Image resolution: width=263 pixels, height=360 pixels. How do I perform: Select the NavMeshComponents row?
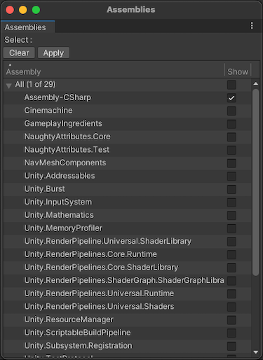coord(128,163)
